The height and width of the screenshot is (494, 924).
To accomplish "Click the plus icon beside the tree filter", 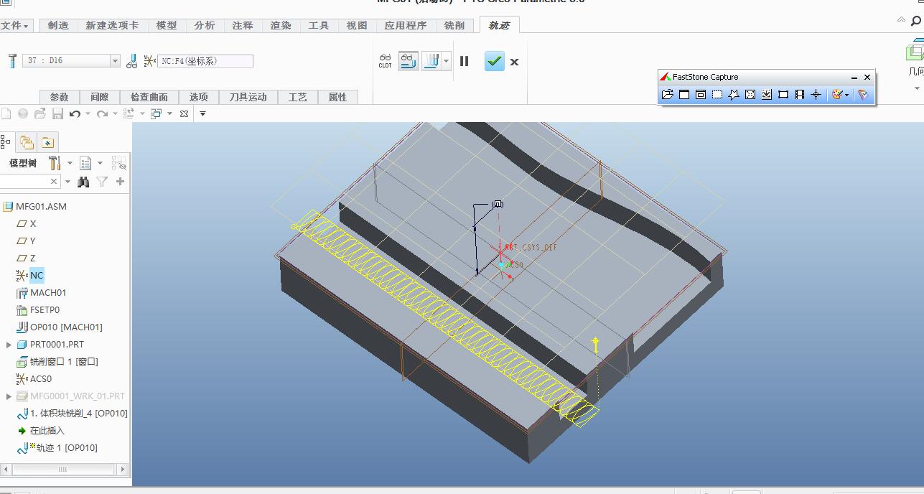I will tap(120, 182).
